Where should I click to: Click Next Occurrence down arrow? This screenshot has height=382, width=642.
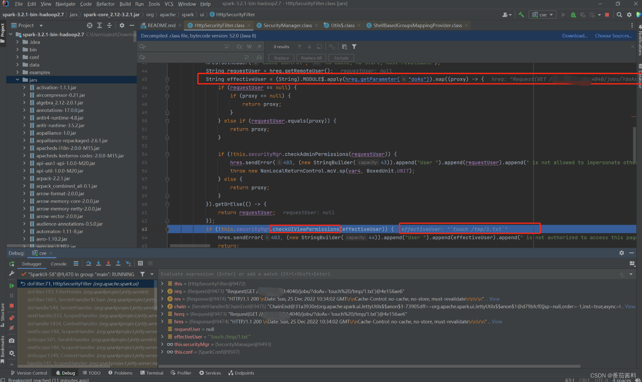[309, 46]
